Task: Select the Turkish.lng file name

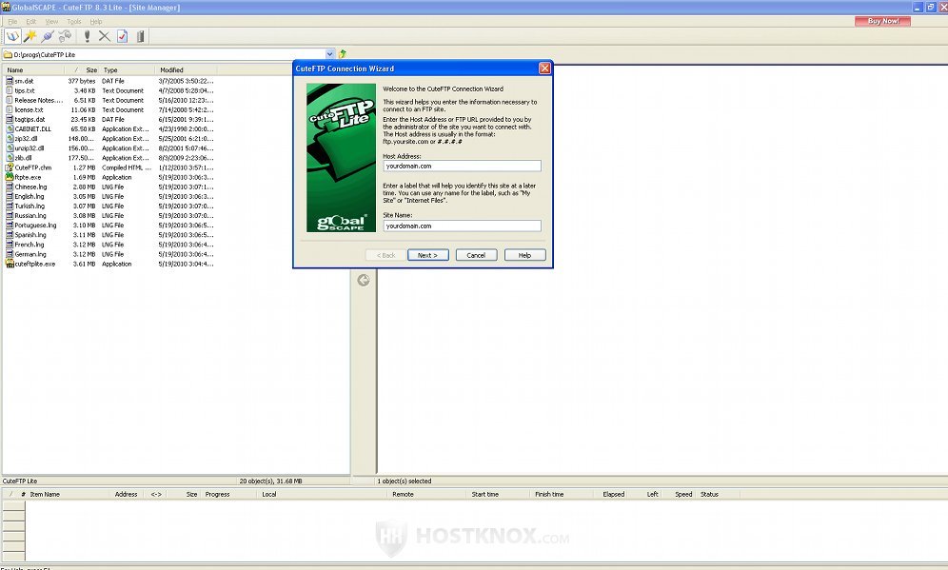Action: click(x=29, y=206)
